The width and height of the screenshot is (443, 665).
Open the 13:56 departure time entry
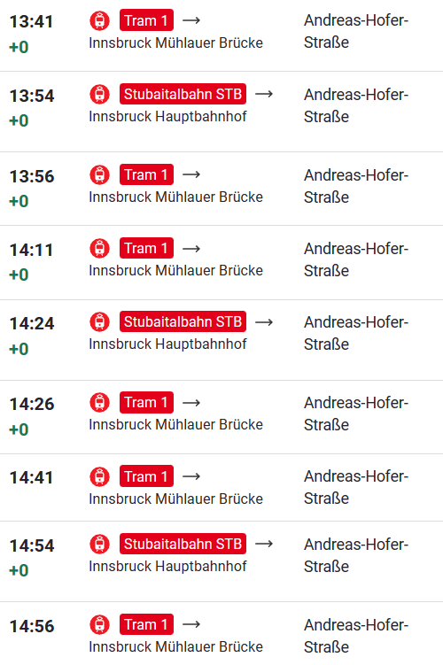point(32,176)
